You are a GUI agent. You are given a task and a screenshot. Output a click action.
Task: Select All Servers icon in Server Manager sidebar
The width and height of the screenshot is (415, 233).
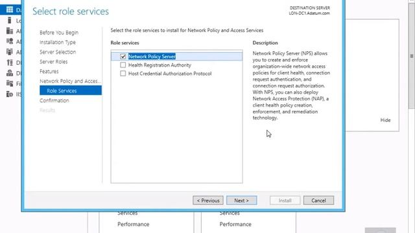[x=10, y=31]
